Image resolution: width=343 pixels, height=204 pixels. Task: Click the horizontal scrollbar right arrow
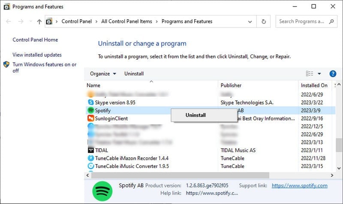tap(332, 175)
